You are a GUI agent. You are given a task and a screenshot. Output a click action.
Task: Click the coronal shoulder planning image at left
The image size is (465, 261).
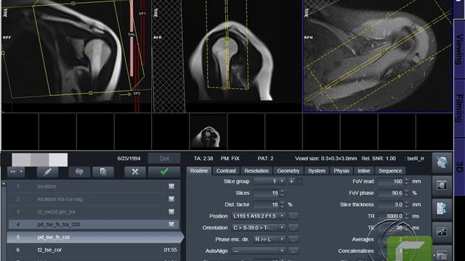click(x=76, y=56)
